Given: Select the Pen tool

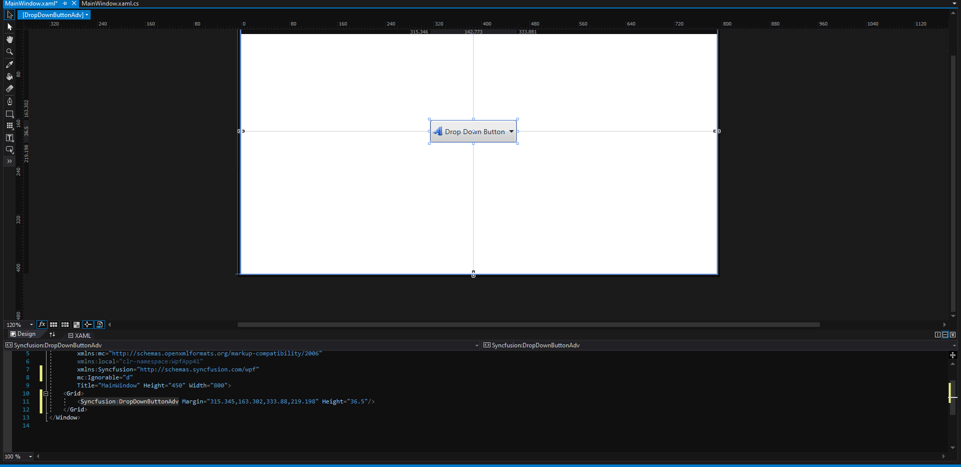Looking at the screenshot, I should pyautogui.click(x=9, y=101).
